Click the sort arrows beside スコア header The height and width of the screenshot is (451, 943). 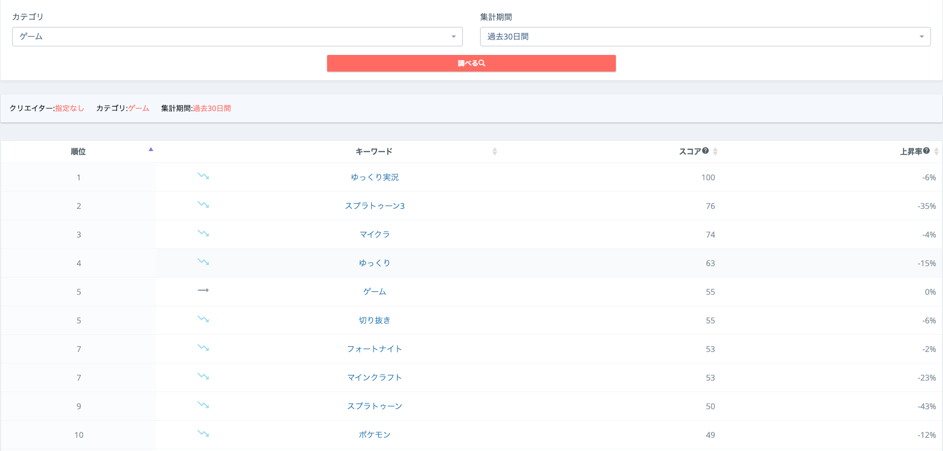[x=715, y=152]
